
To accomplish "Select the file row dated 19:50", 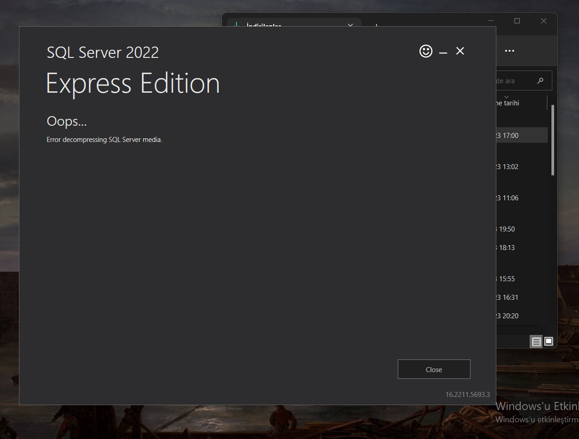I will point(522,229).
